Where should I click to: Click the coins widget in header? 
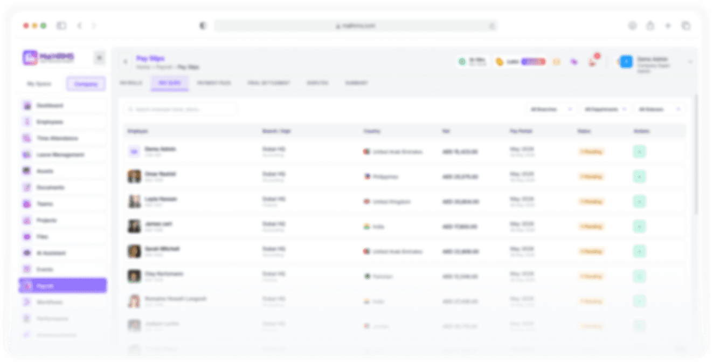pos(521,62)
